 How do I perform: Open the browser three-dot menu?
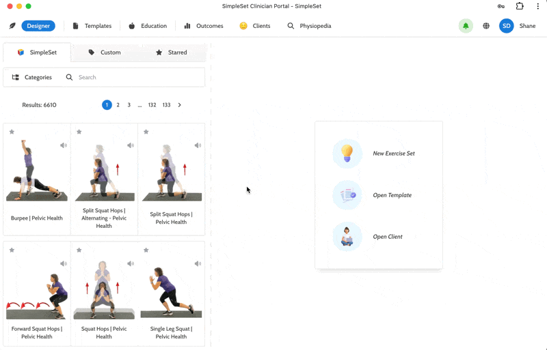537,6
